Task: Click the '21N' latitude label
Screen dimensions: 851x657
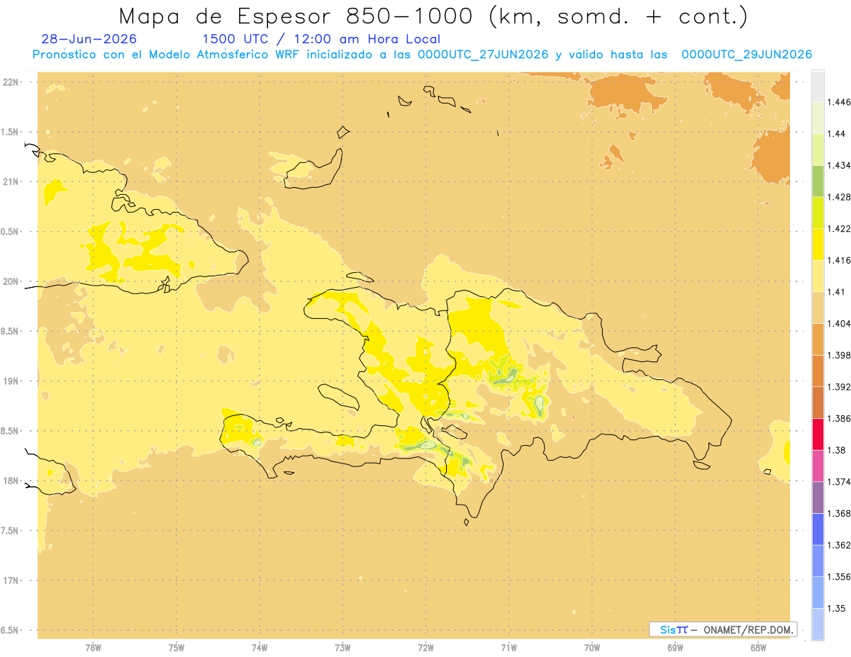Action: [10, 182]
